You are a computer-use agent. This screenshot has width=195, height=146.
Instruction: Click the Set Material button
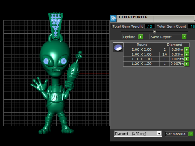tap(177, 134)
